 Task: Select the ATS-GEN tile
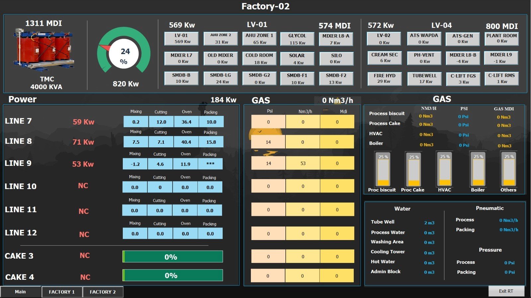click(463, 39)
